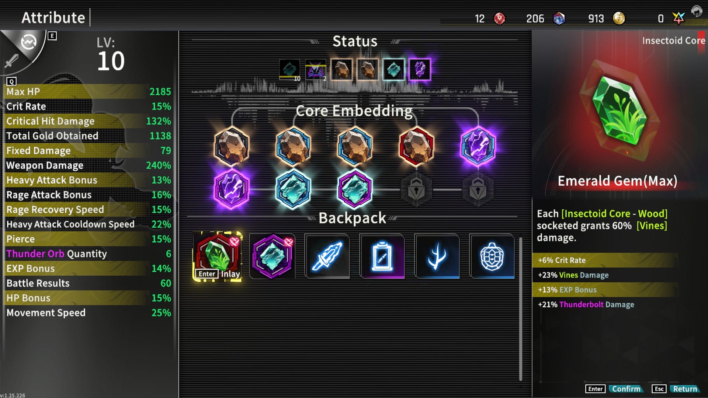
Task: Click the gold coin currency icon
Action: click(619, 18)
